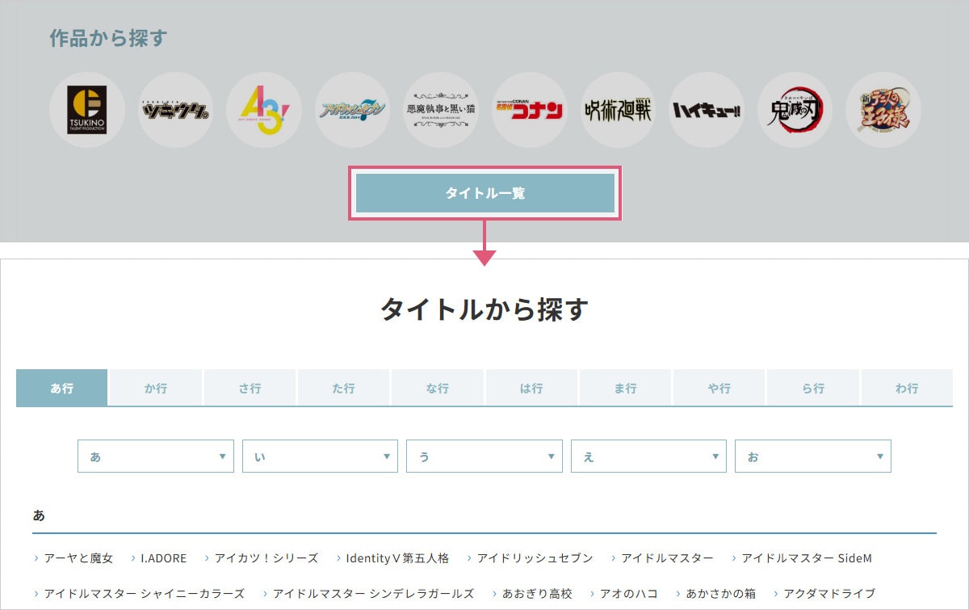
Task: Switch to the は行 tab
Action: click(x=531, y=388)
